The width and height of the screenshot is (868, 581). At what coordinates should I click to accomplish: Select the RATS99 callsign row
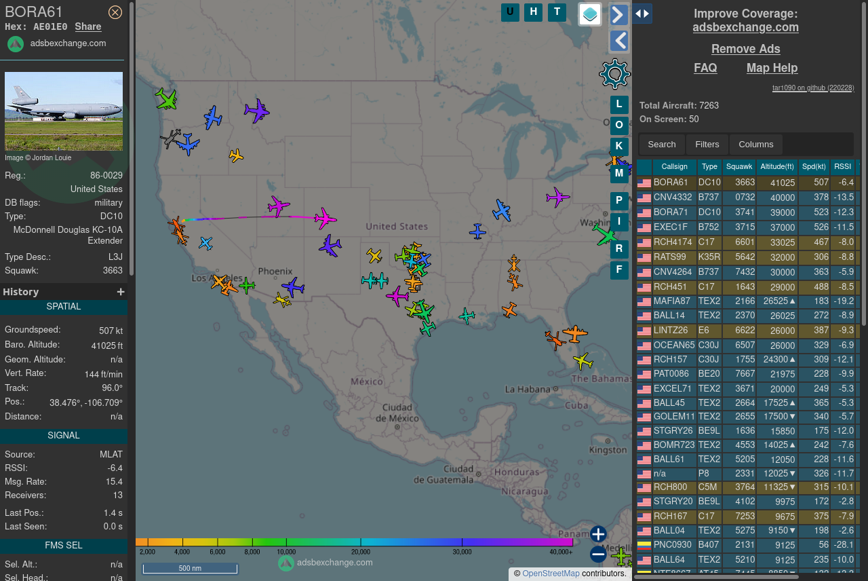pyautogui.click(x=748, y=257)
